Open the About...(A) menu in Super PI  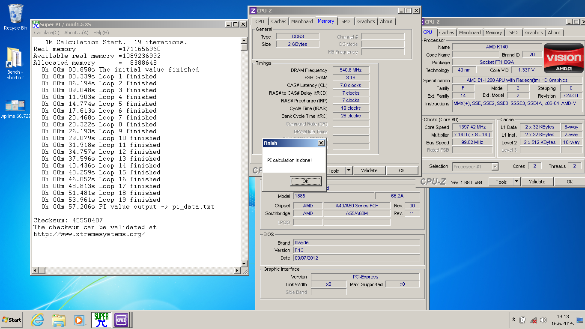click(76, 33)
